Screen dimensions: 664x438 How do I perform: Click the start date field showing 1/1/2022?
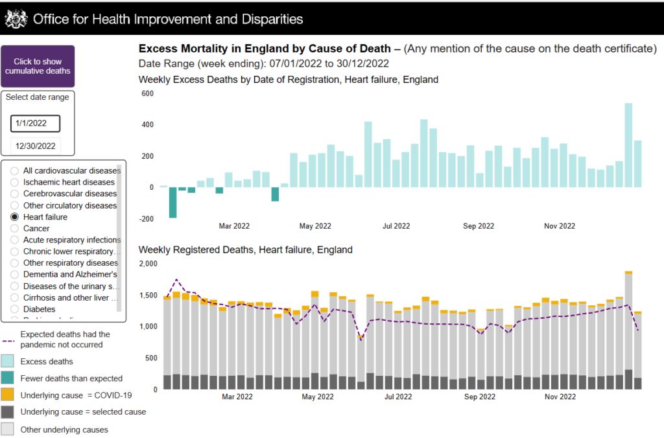(35, 123)
